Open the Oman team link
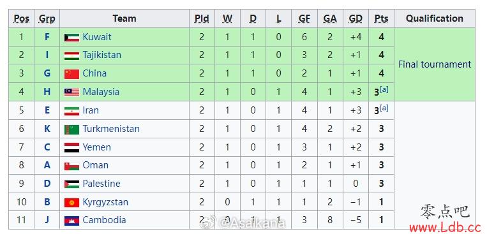 pyautogui.click(x=95, y=165)
